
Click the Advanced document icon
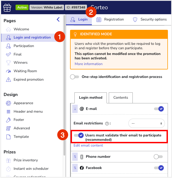tap(8, 128)
